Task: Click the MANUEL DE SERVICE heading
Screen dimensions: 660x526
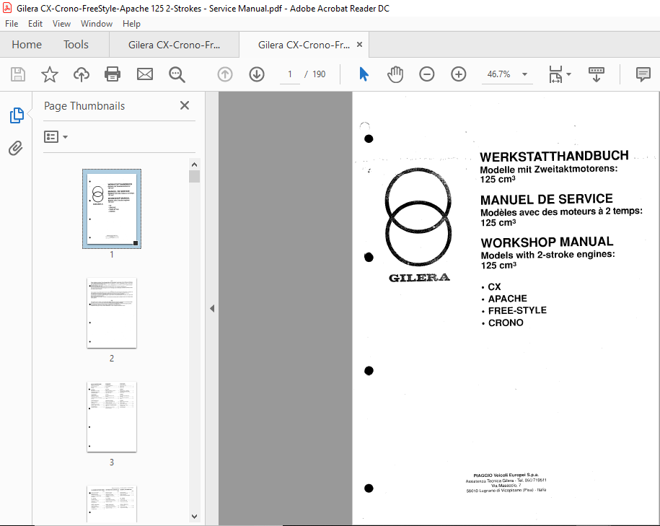Action: 546,199
